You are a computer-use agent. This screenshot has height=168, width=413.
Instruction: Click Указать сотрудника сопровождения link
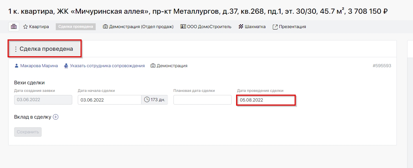pos(107,66)
